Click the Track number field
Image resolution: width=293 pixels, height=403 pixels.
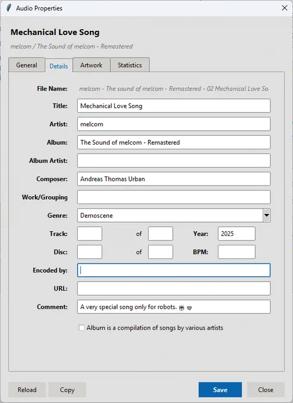[89, 234]
